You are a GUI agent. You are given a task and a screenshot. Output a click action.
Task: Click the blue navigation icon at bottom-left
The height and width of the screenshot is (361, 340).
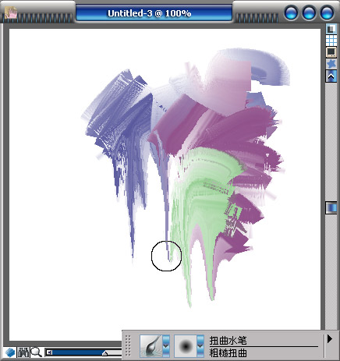10,352
